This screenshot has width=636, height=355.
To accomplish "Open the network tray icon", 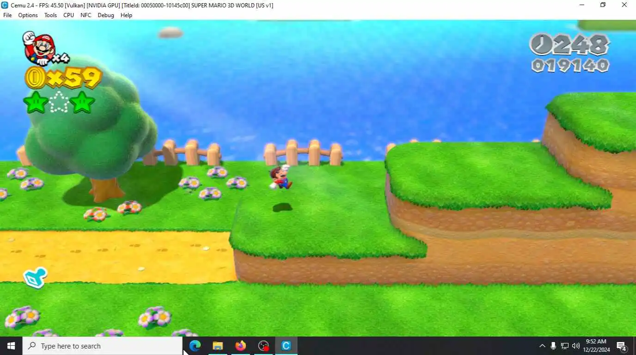I will pyautogui.click(x=565, y=346).
